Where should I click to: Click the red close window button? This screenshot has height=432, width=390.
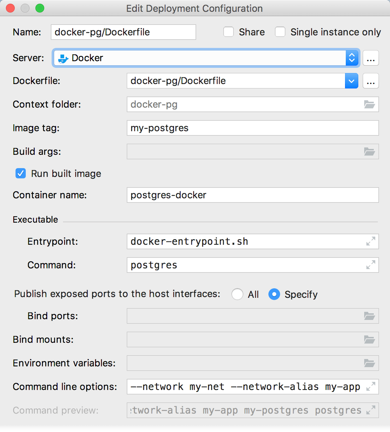point(10,8)
